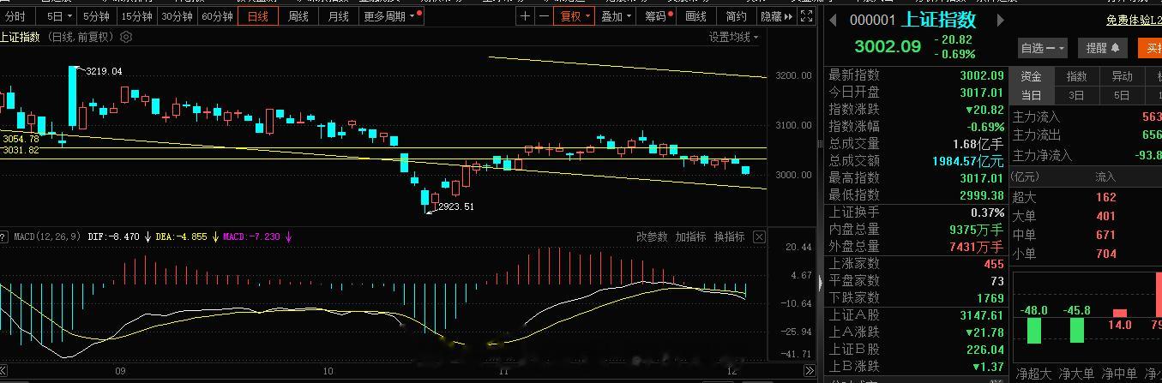1162x383 pixels.
Task: Open the 指数 tab in side panel
Action: 1076,76
